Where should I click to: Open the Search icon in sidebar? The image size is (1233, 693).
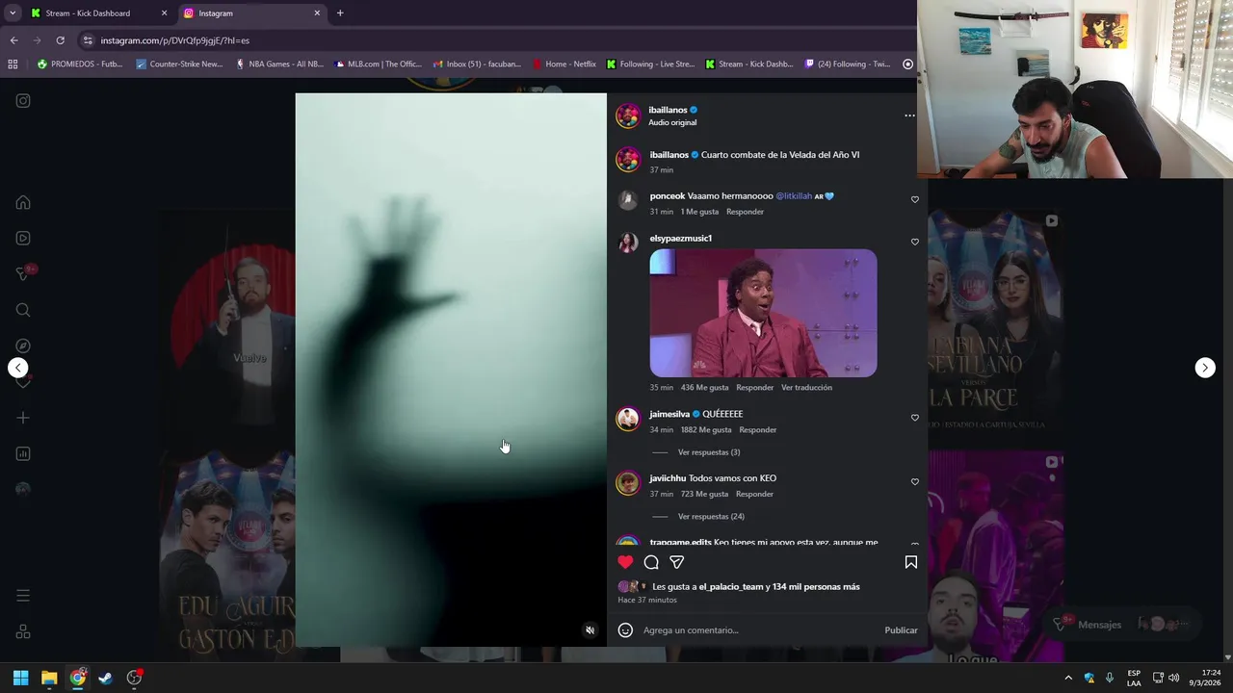coord(23,310)
